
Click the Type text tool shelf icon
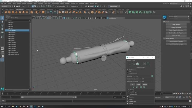(x=40, y=12)
